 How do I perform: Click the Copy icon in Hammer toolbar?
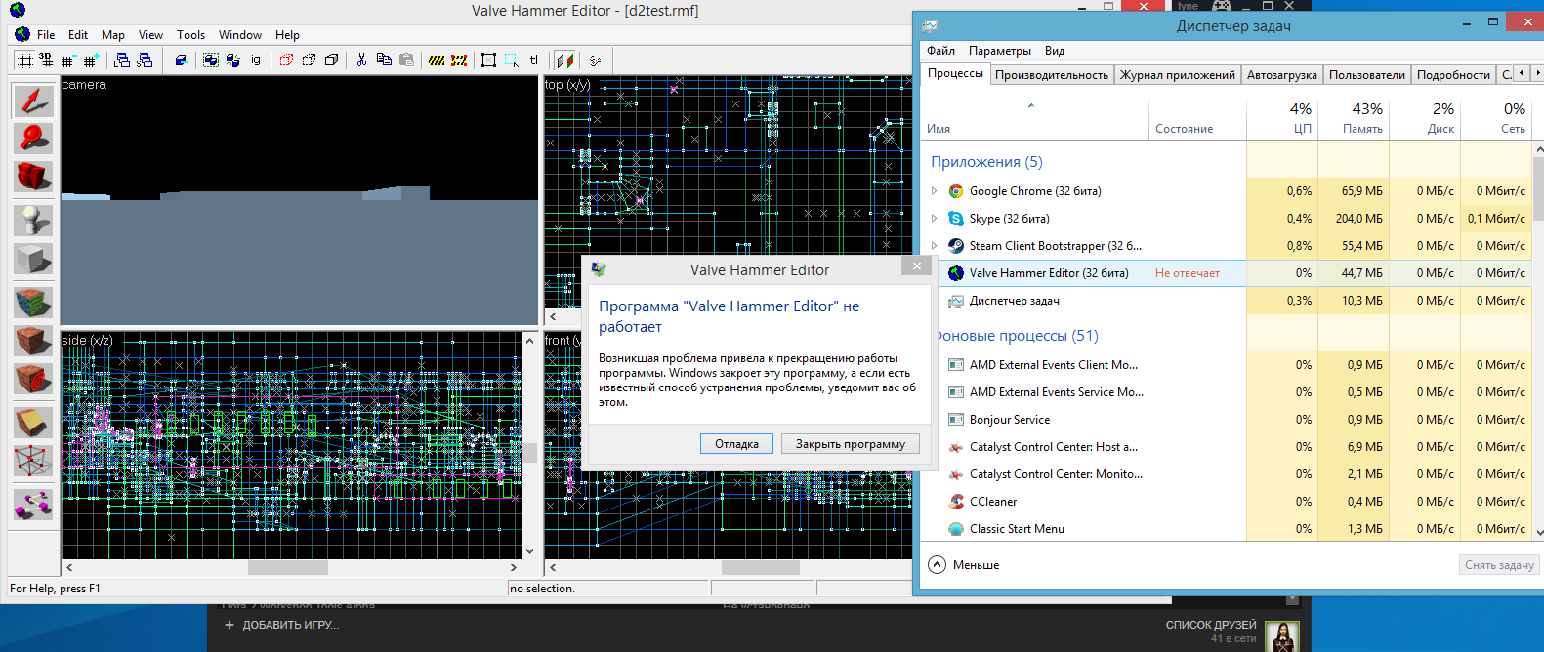coord(384,61)
